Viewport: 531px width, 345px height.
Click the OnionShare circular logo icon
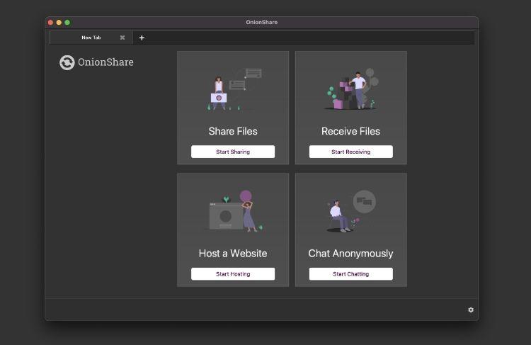tap(67, 62)
